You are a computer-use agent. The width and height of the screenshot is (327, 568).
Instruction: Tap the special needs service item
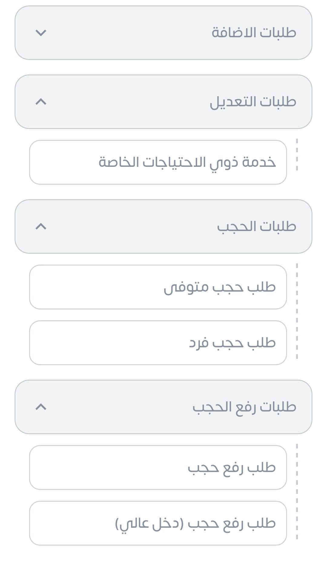[x=187, y=162]
